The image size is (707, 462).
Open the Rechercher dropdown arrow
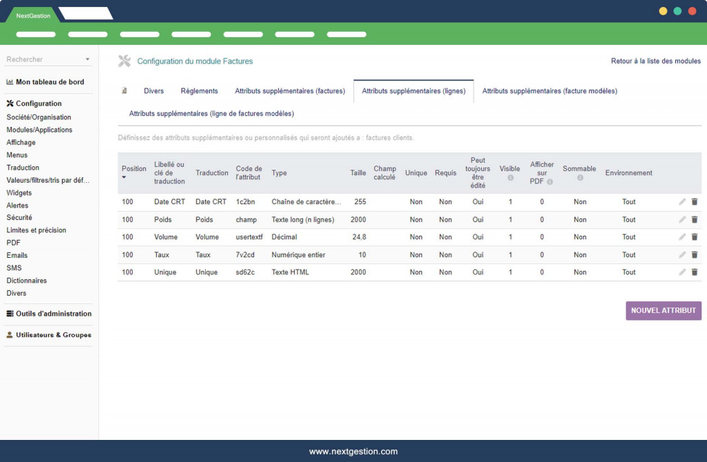pyautogui.click(x=88, y=60)
